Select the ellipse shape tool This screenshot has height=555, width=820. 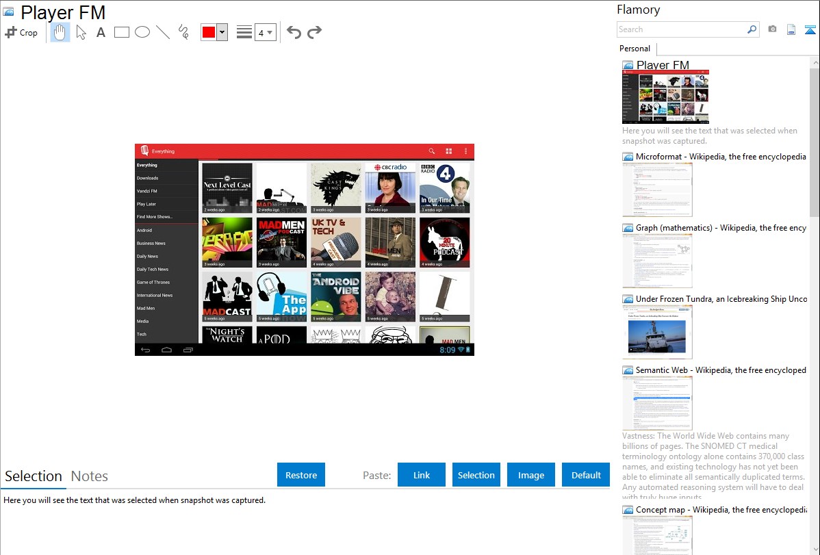pos(142,32)
